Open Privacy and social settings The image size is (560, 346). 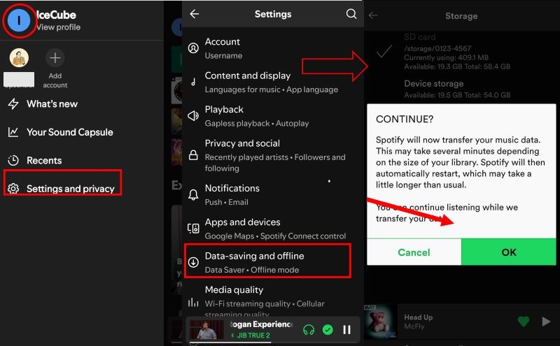point(273,155)
